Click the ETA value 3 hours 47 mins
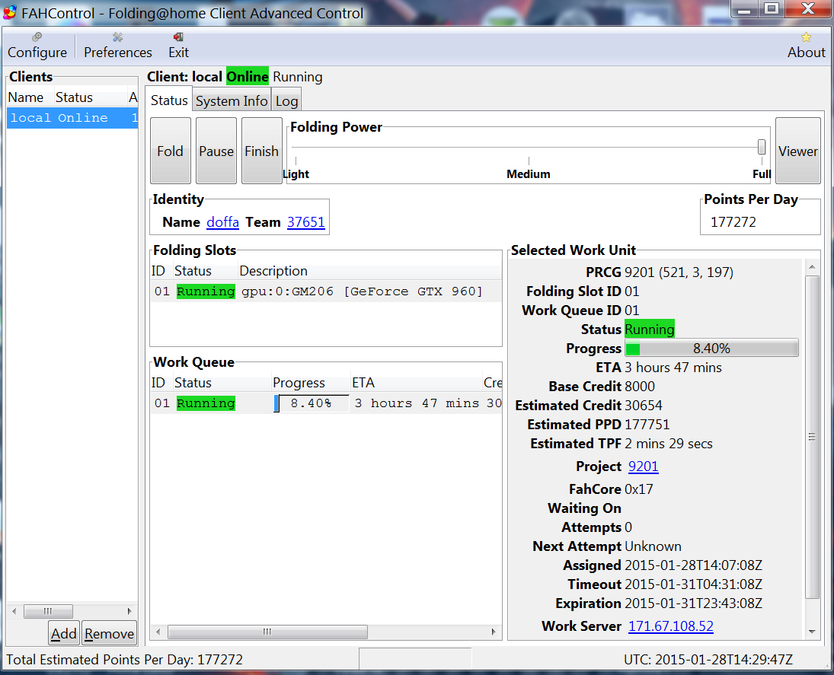The width and height of the screenshot is (834, 675). coord(673,368)
